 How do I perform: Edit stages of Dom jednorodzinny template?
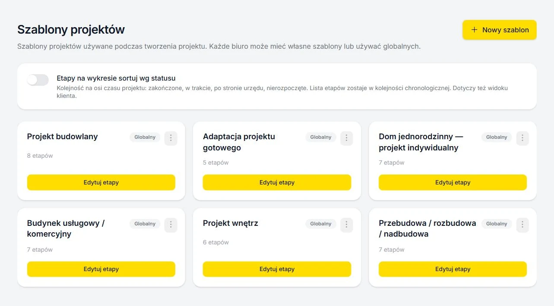point(453,182)
